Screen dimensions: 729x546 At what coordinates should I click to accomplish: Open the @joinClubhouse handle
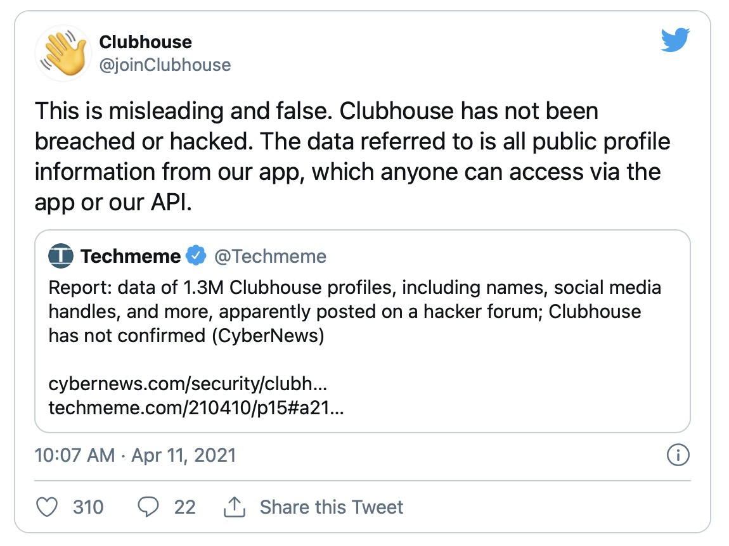click(165, 65)
